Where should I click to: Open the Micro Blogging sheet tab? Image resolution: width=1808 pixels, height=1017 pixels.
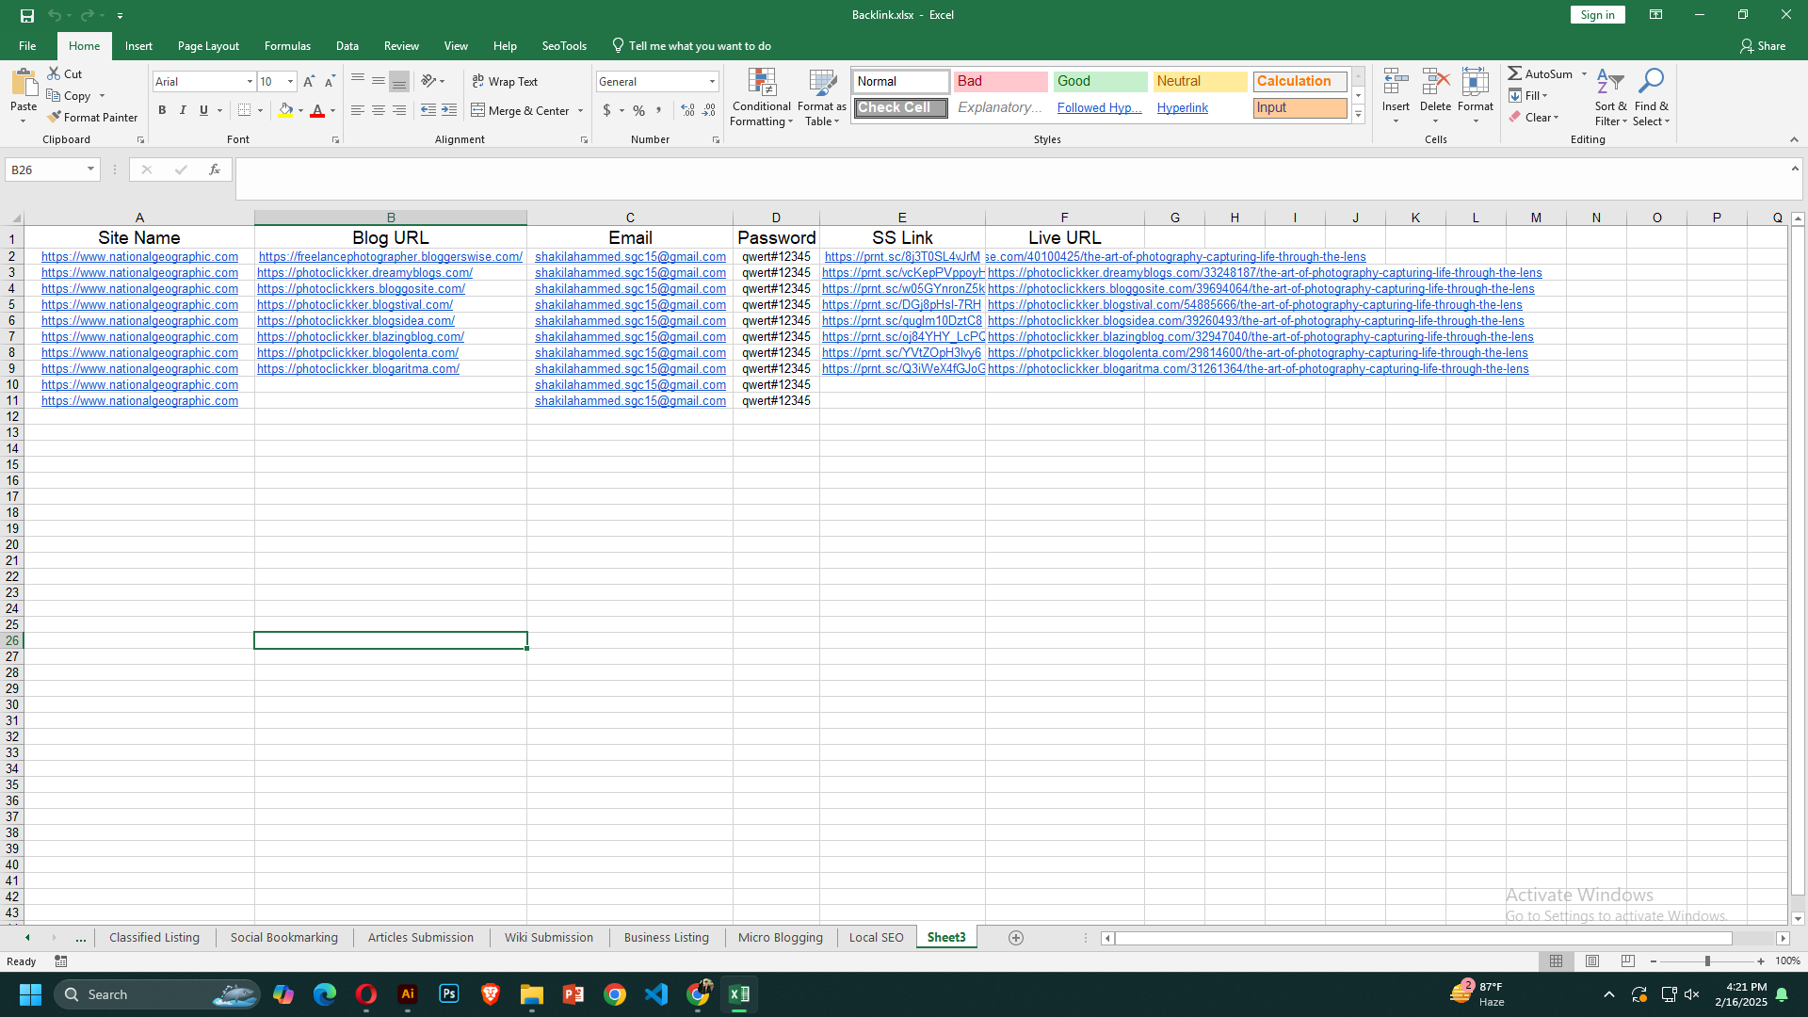point(780,937)
